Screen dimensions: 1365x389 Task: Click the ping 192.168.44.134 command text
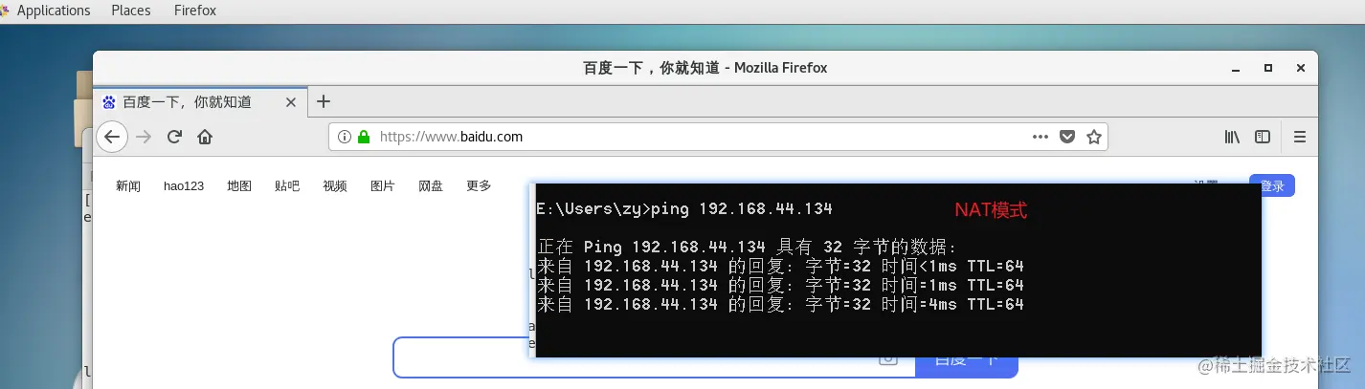741,209
